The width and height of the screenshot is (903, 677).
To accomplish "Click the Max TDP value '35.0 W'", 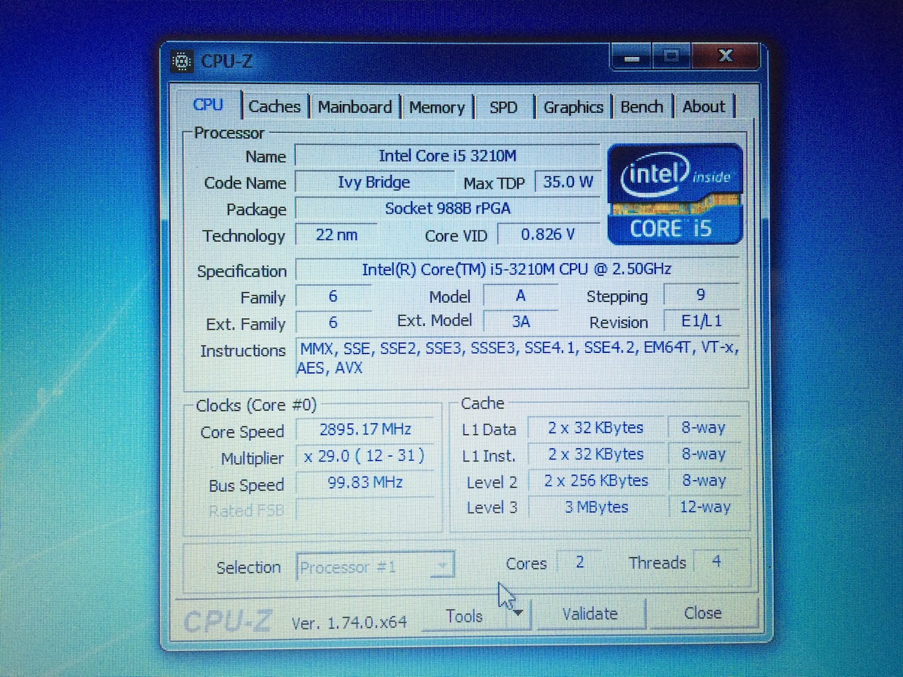I will click(x=568, y=182).
